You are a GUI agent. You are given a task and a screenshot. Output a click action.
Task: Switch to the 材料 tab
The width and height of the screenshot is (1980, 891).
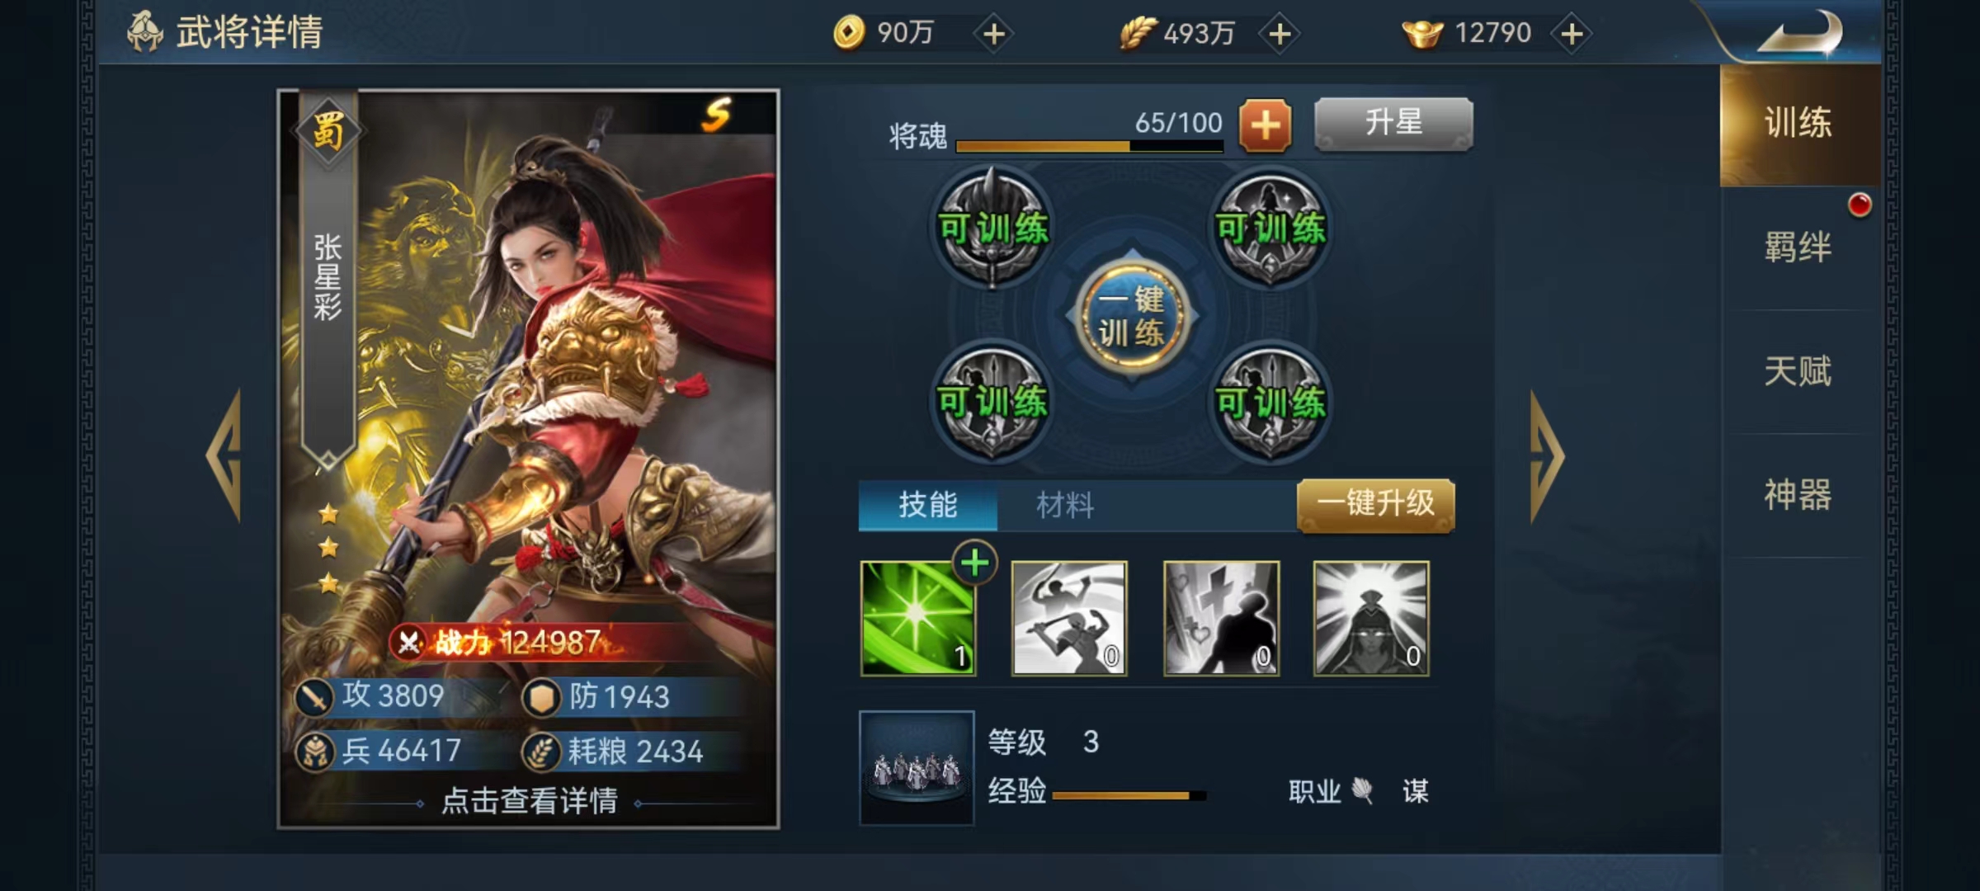click(x=1065, y=505)
